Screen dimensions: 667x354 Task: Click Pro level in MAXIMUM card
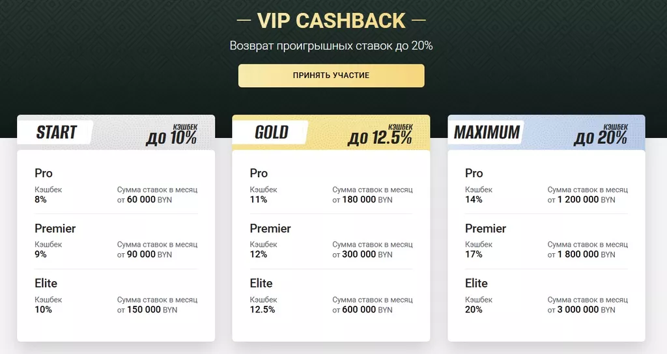tap(474, 173)
